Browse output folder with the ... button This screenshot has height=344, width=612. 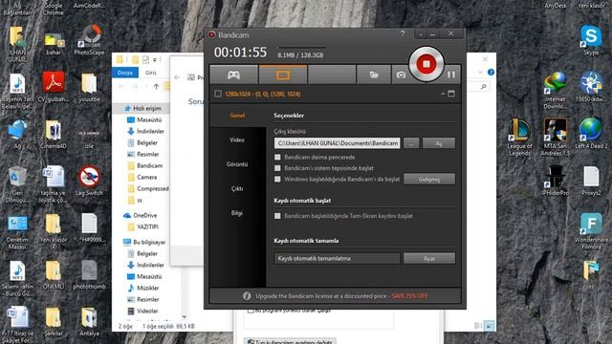pos(411,143)
